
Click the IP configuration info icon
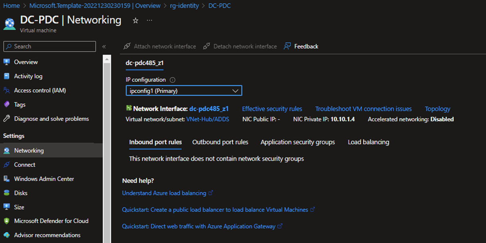(173, 80)
